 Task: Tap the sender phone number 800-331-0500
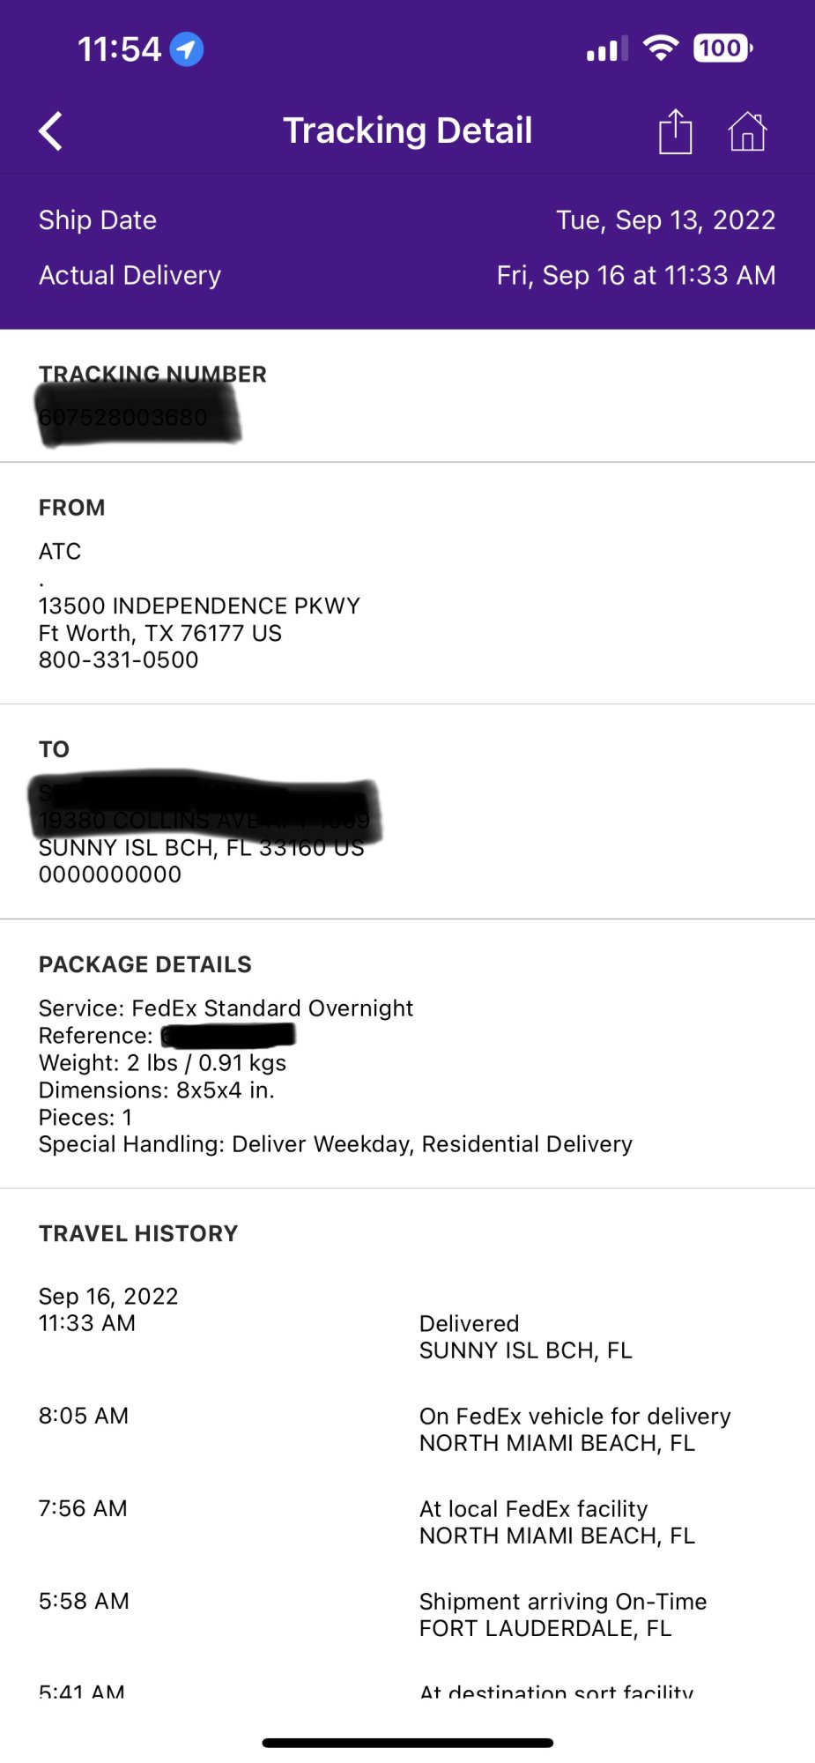tap(119, 660)
